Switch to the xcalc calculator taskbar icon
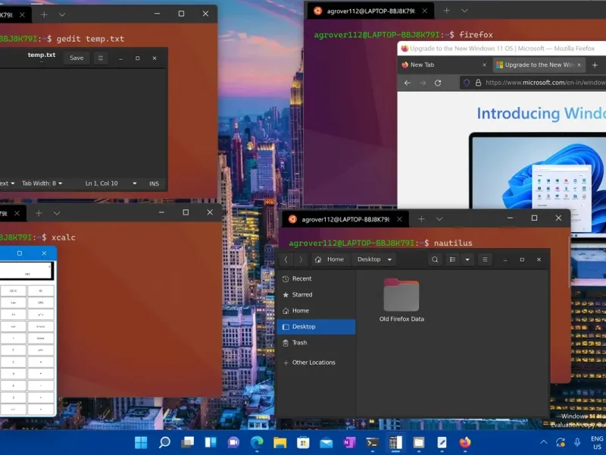Image resolution: width=606 pixels, height=455 pixels. point(395,442)
